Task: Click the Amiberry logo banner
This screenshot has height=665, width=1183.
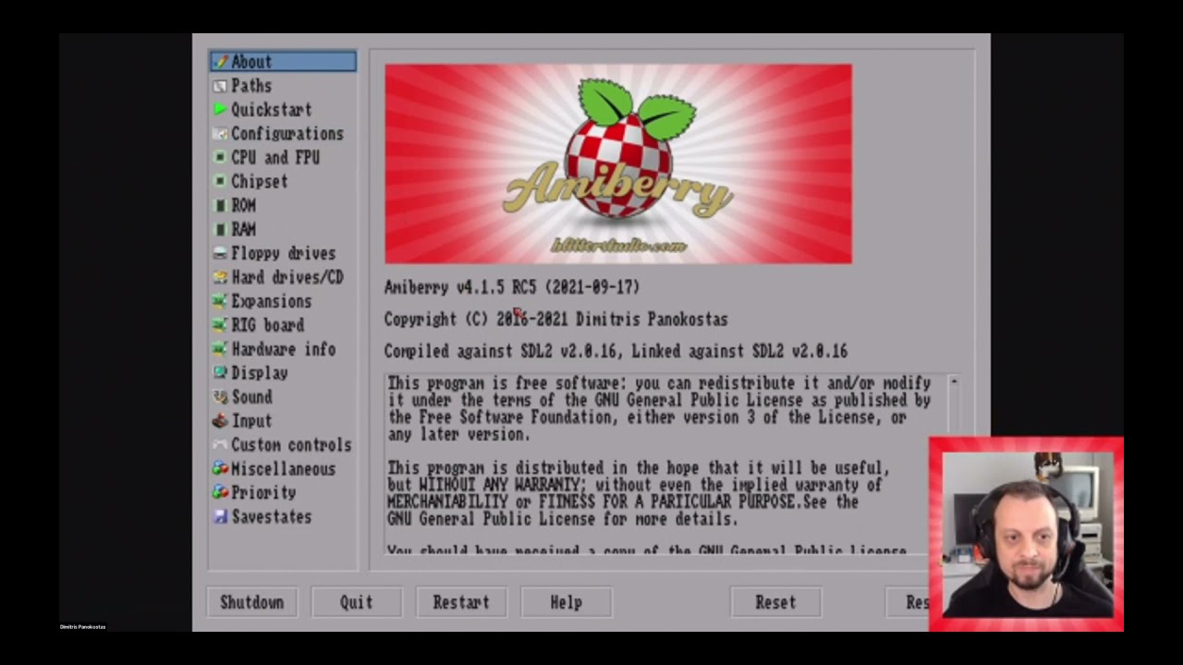Action: pyautogui.click(x=618, y=163)
